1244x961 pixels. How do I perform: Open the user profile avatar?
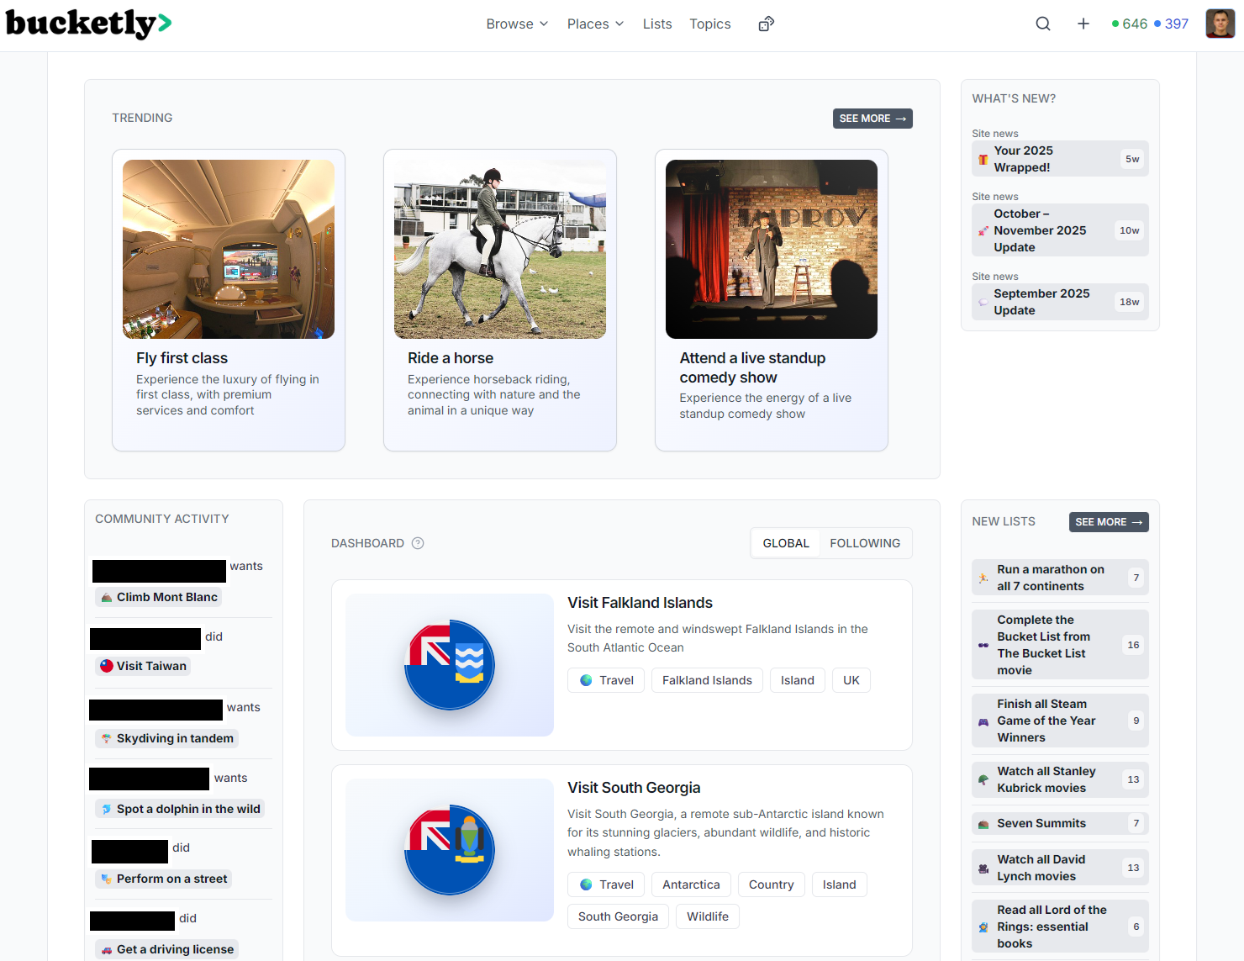(x=1220, y=24)
